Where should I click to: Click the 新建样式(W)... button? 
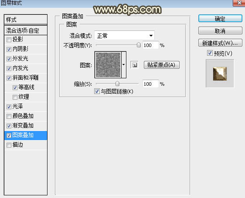tap(220, 43)
